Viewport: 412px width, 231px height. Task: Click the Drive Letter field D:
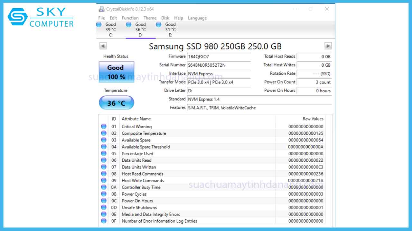point(219,91)
